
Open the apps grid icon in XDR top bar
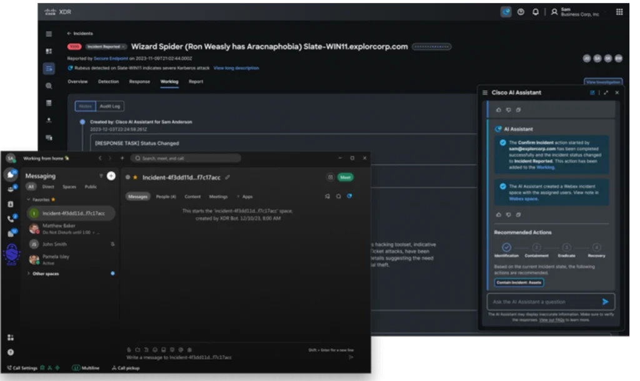click(x=619, y=12)
